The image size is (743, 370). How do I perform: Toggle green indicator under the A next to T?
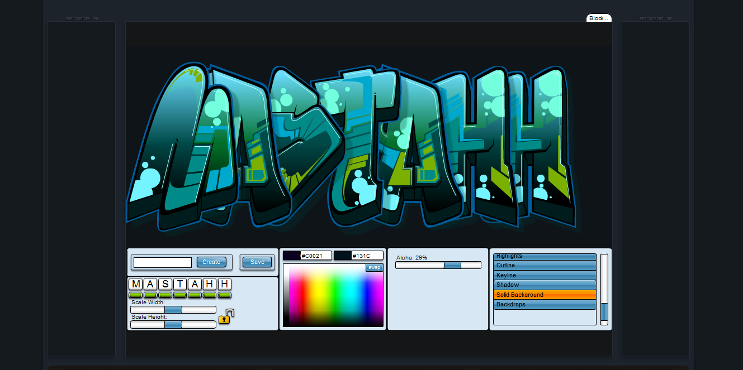click(x=195, y=295)
